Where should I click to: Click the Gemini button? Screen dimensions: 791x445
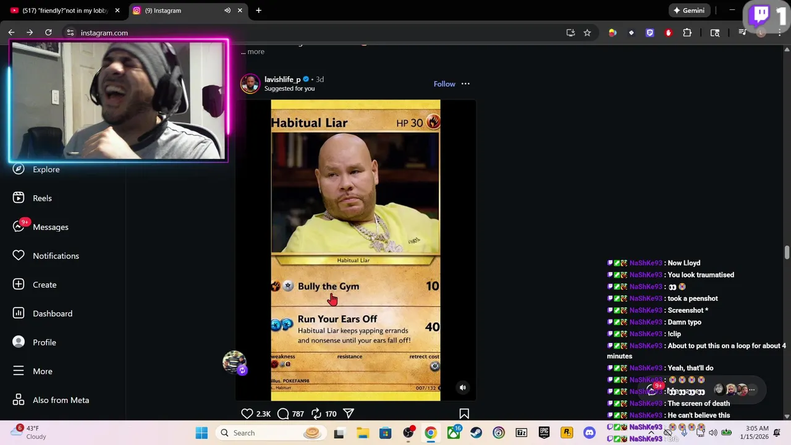[x=689, y=11]
